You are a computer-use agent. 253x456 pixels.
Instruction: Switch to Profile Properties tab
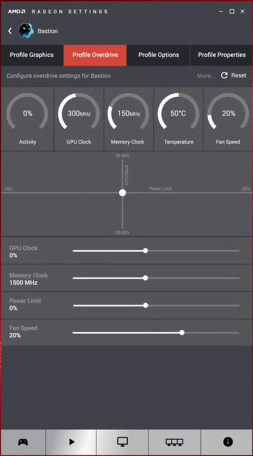(x=222, y=55)
